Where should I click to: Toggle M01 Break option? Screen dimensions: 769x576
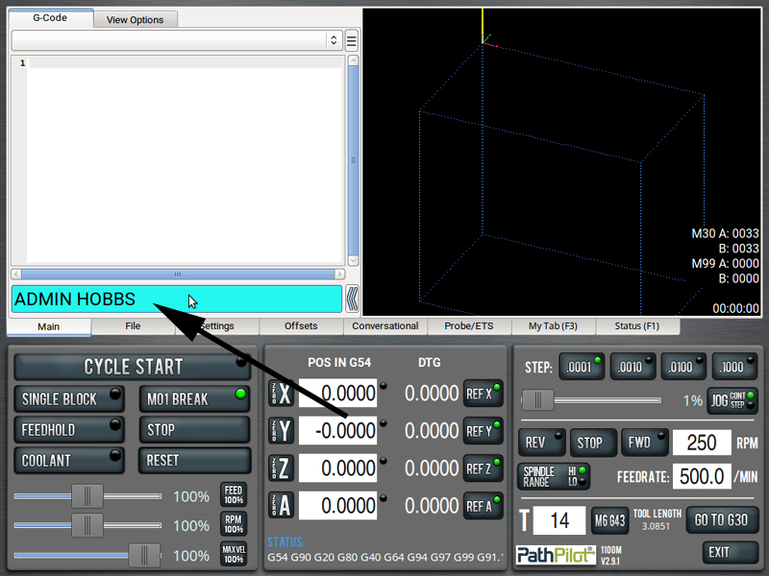coord(195,399)
